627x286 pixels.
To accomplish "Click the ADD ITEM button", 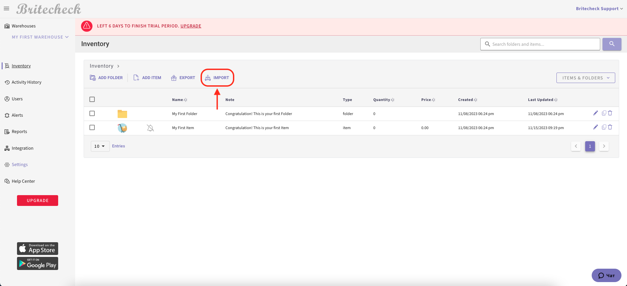I will point(147,78).
